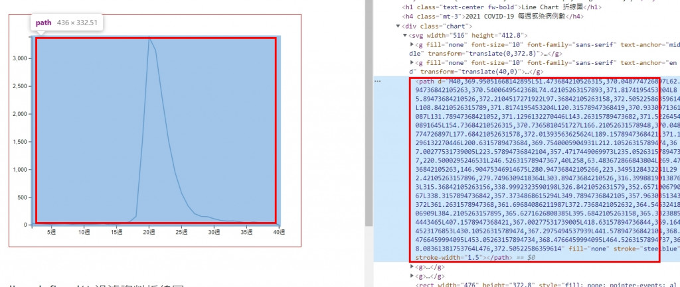Click the 1,500 y-axis tick label
The image size is (680, 287).
click(19, 142)
